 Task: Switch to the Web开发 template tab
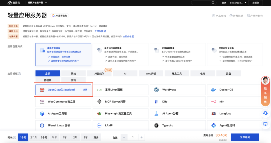tap(151, 73)
